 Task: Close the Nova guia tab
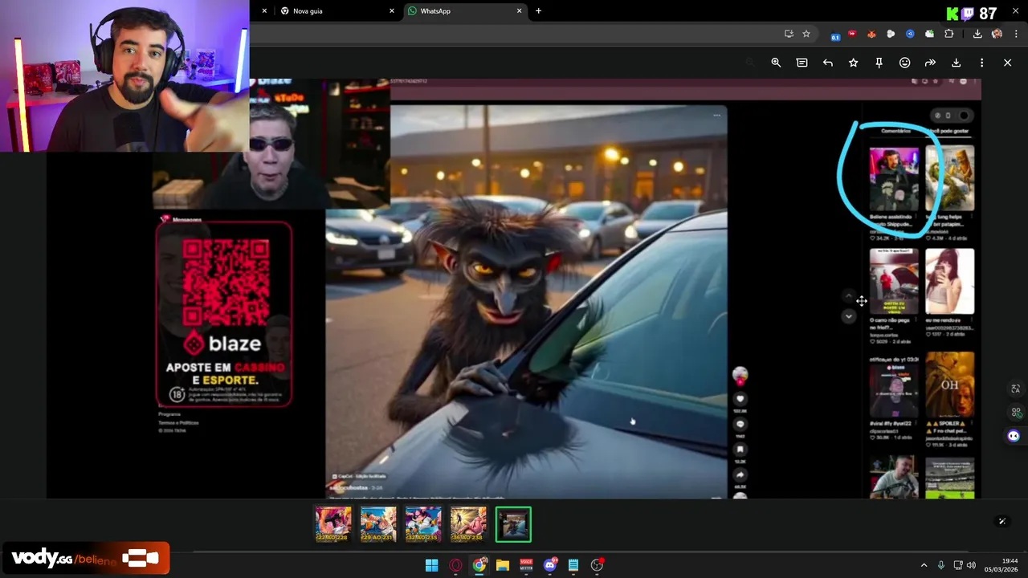(392, 11)
